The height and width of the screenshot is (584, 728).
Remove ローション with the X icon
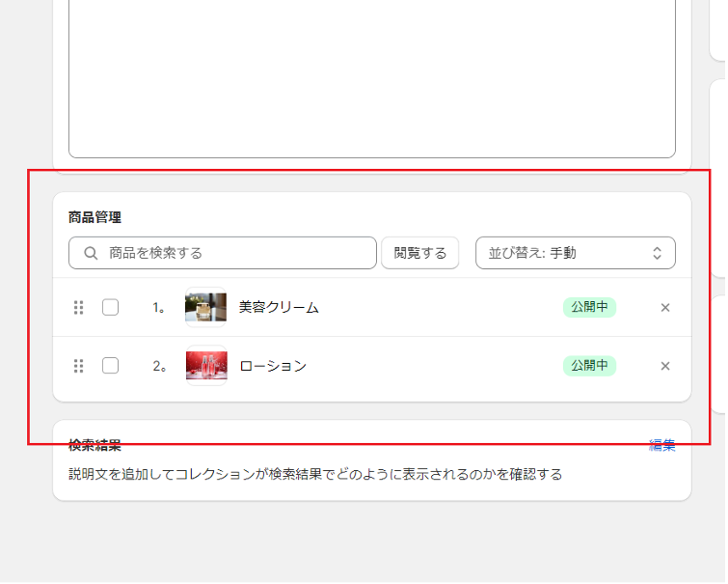coord(665,367)
